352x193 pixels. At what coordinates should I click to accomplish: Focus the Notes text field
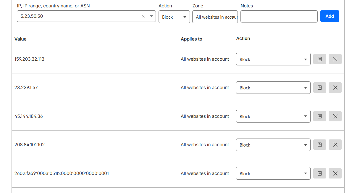(279, 17)
